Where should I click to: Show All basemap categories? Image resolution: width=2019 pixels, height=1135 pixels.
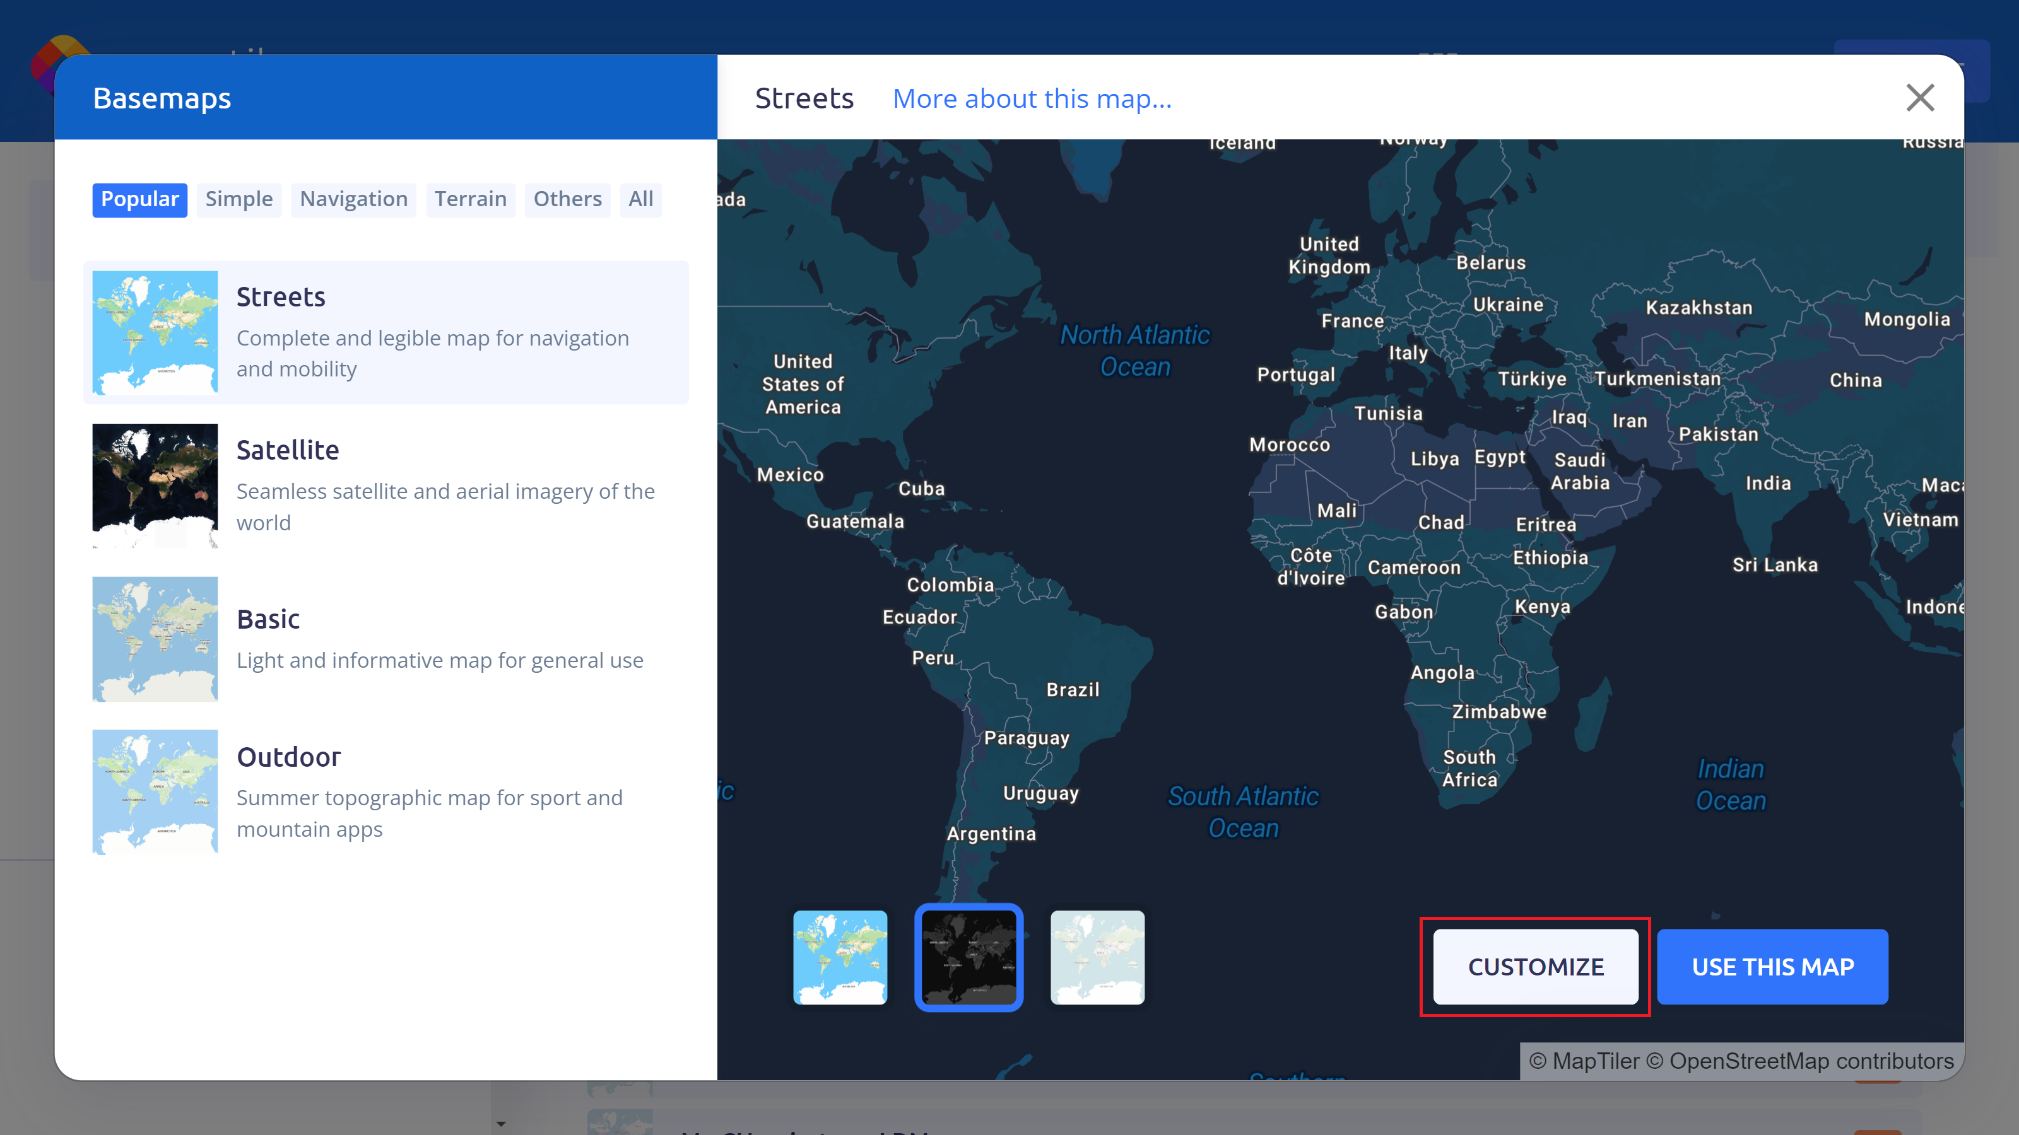tap(640, 199)
